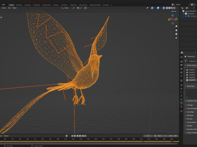
Task: Select rendered viewport shading mode
Action: (174, 8)
